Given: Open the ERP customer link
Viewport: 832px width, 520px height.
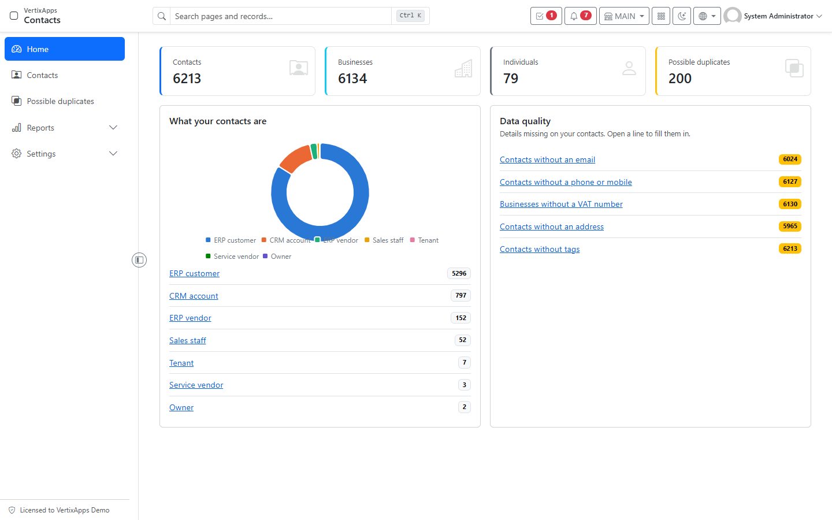Looking at the screenshot, I should (x=194, y=273).
